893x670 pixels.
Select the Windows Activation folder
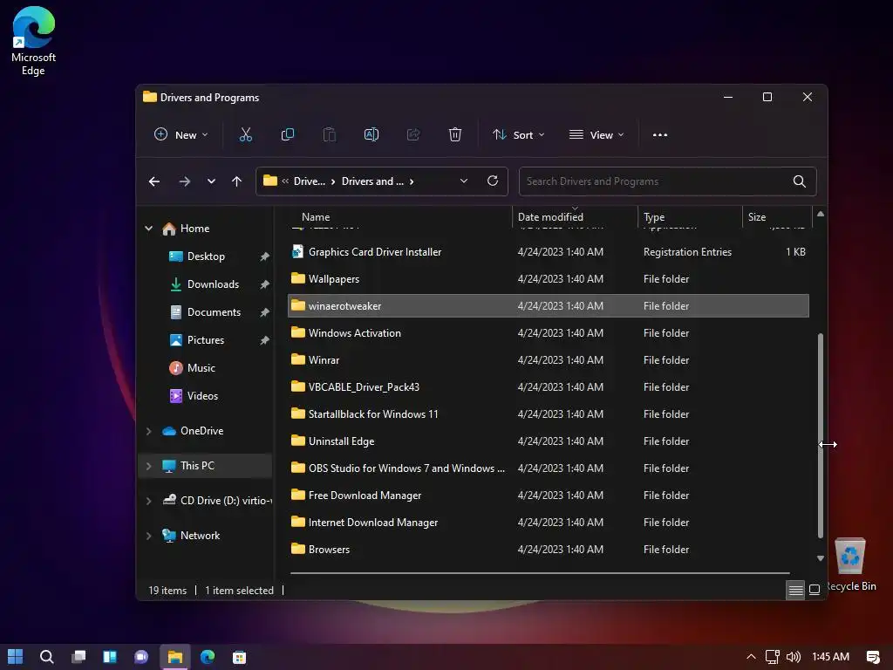click(548, 333)
